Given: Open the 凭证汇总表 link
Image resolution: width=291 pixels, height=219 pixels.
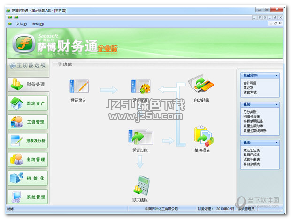Looking at the screenshot, I should (x=252, y=150).
